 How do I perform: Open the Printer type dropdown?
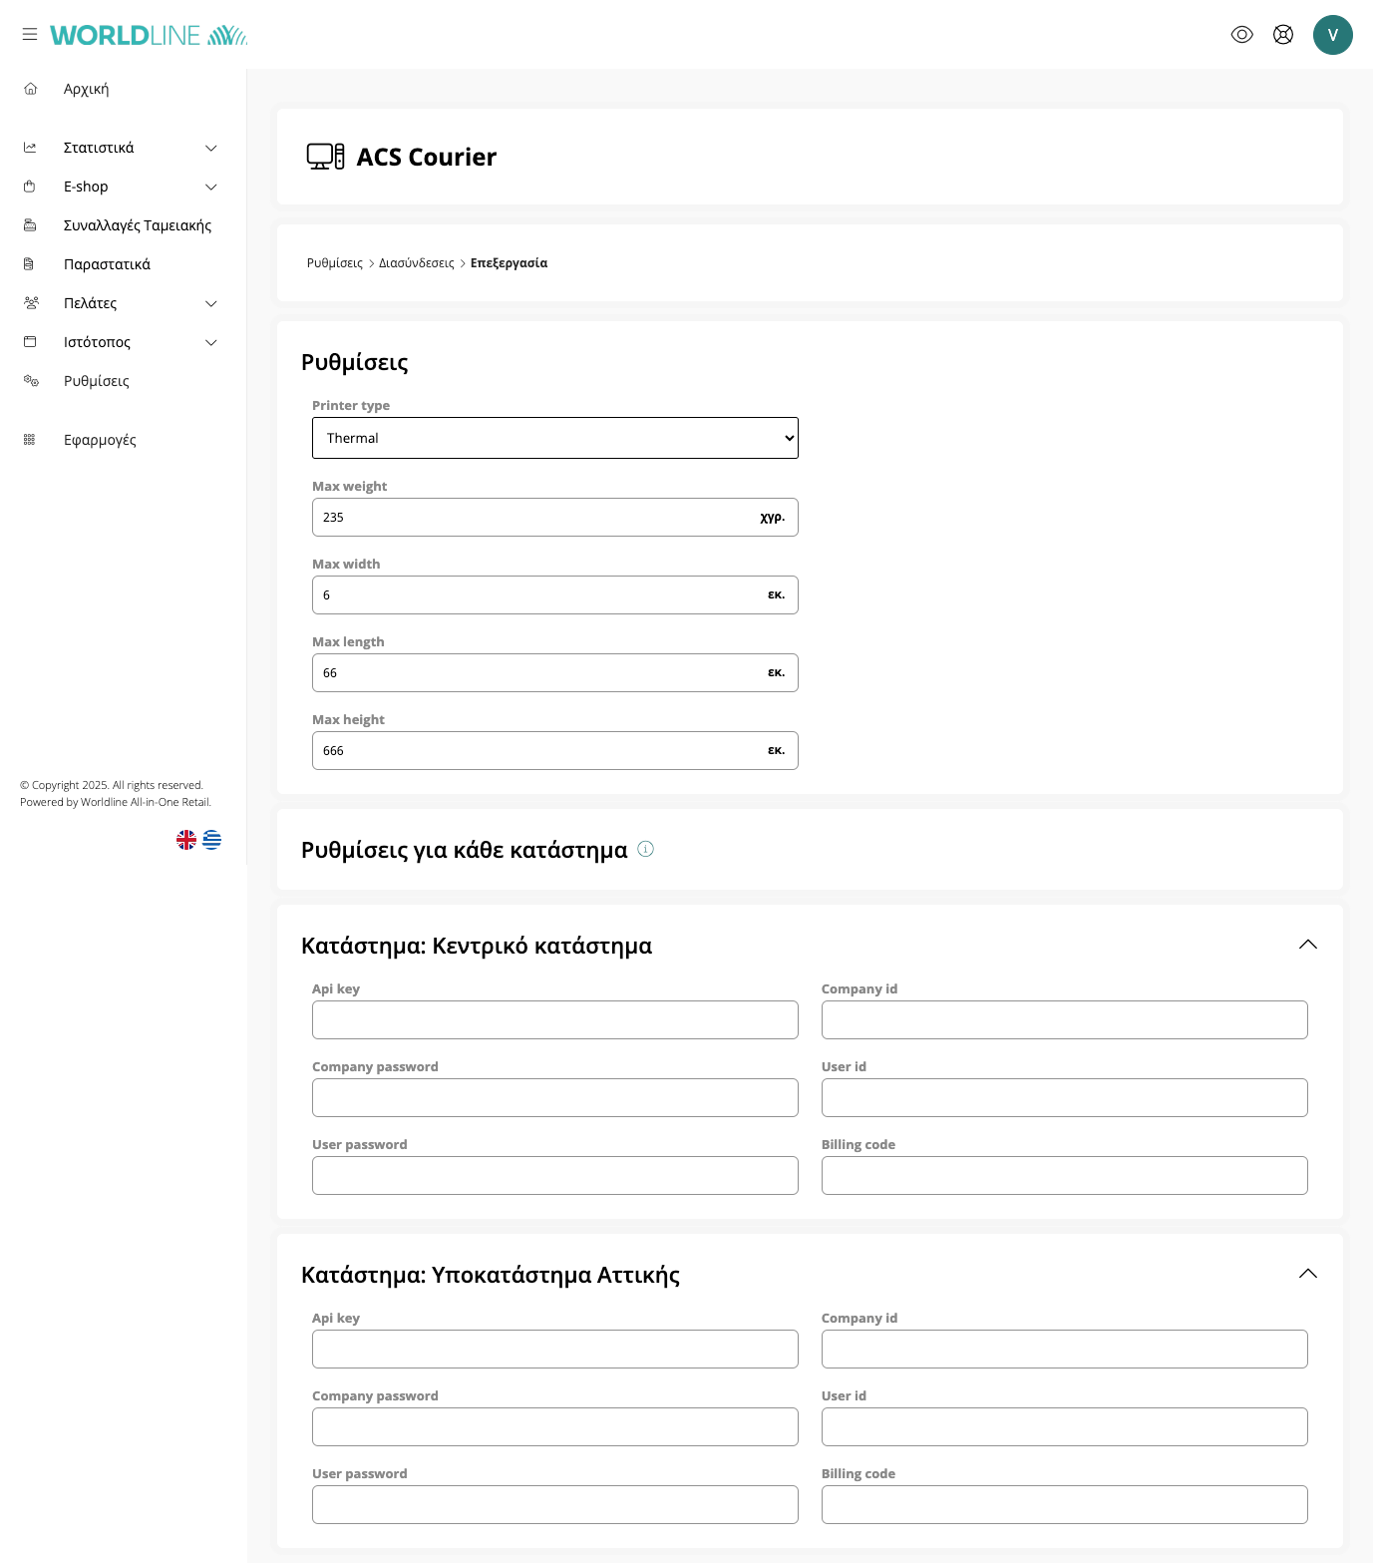tap(554, 438)
